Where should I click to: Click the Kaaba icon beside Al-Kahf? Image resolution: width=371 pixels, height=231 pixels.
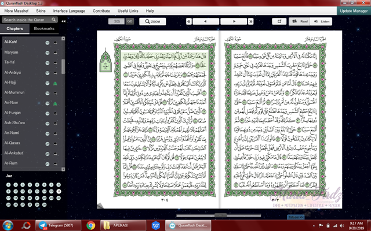point(55,43)
